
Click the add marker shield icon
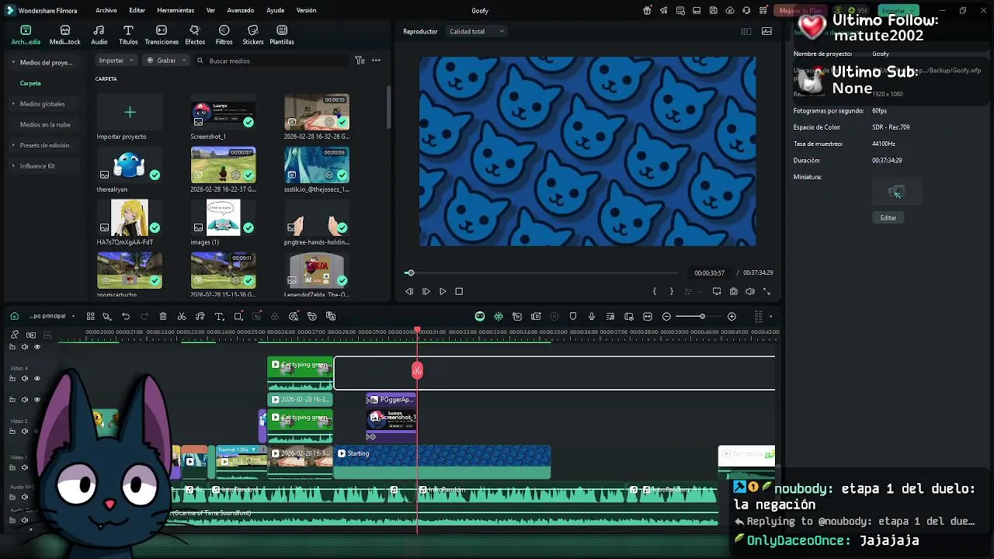pyautogui.click(x=573, y=316)
